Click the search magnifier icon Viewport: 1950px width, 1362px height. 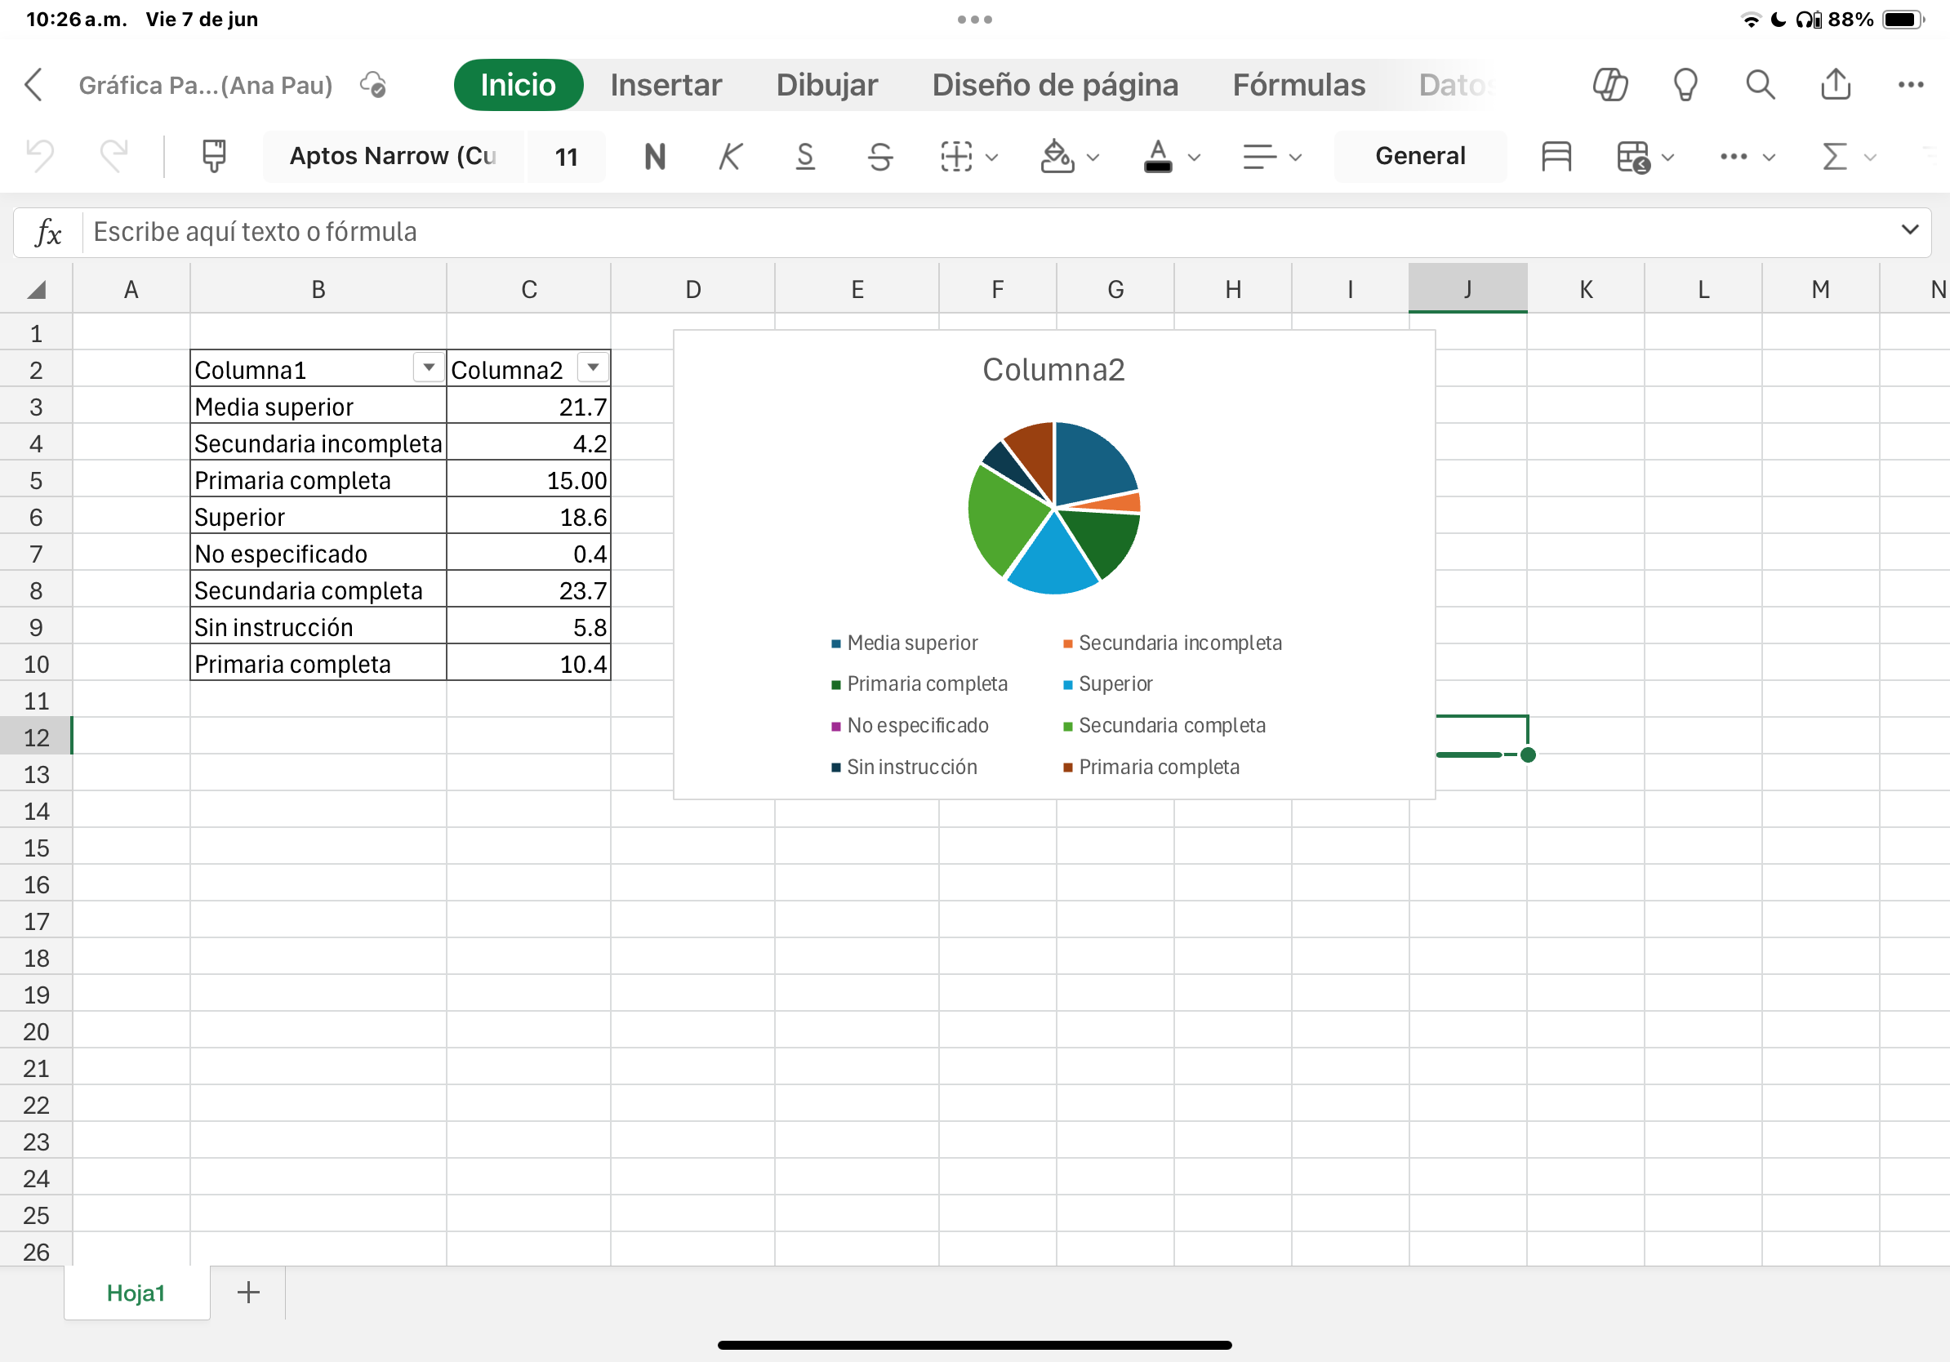(x=1760, y=85)
